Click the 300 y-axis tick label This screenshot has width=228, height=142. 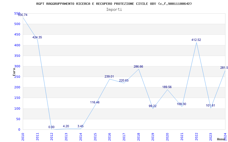point(17,66)
